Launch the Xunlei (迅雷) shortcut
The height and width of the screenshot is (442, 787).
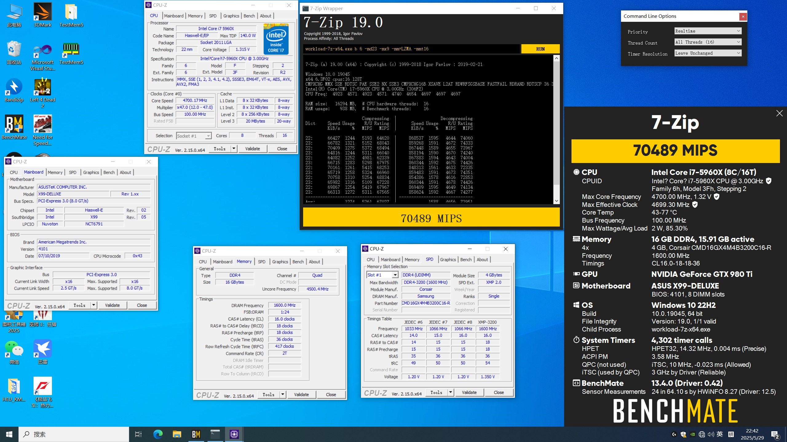pyautogui.click(x=42, y=352)
